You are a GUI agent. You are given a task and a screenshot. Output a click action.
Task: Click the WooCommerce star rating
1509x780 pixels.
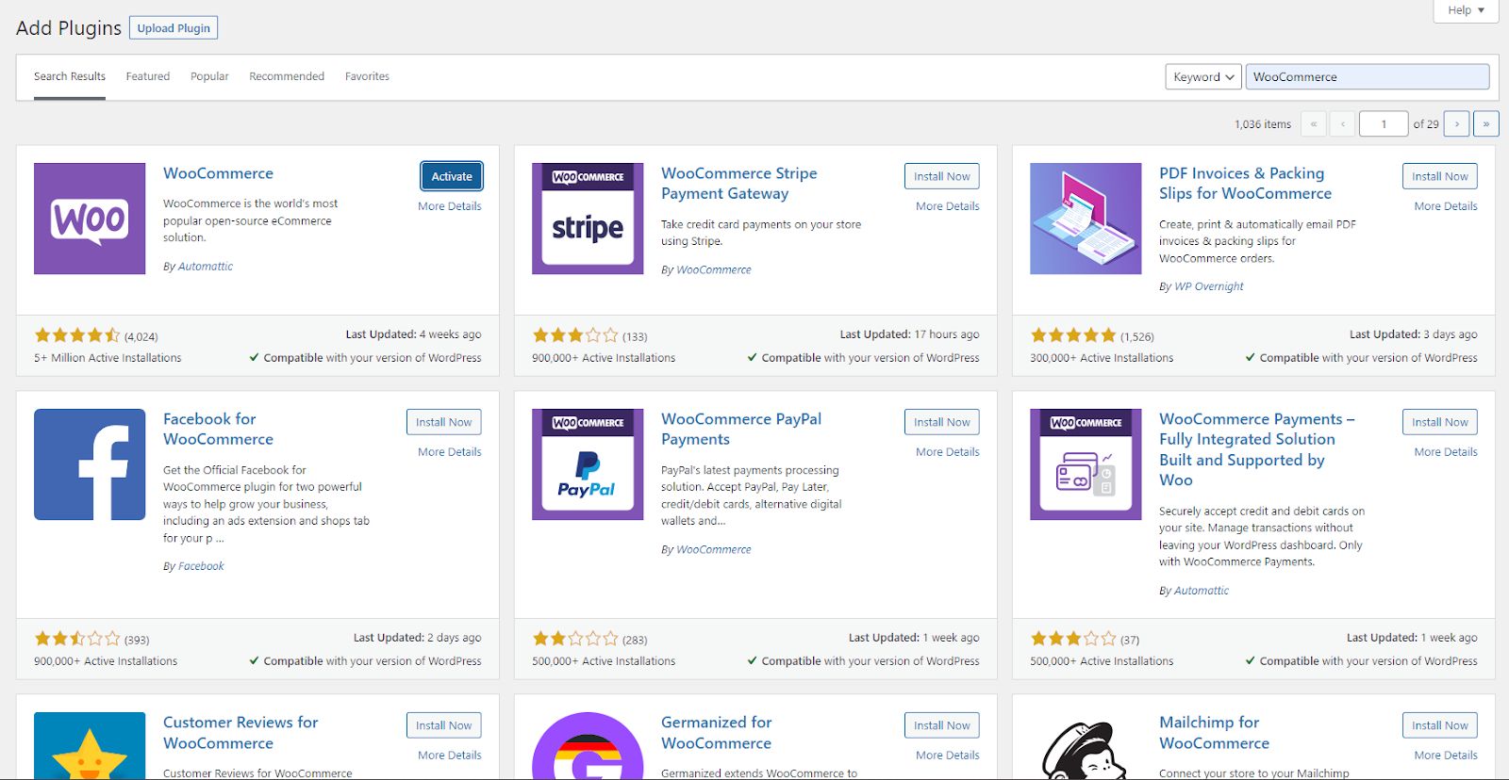tap(77, 335)
